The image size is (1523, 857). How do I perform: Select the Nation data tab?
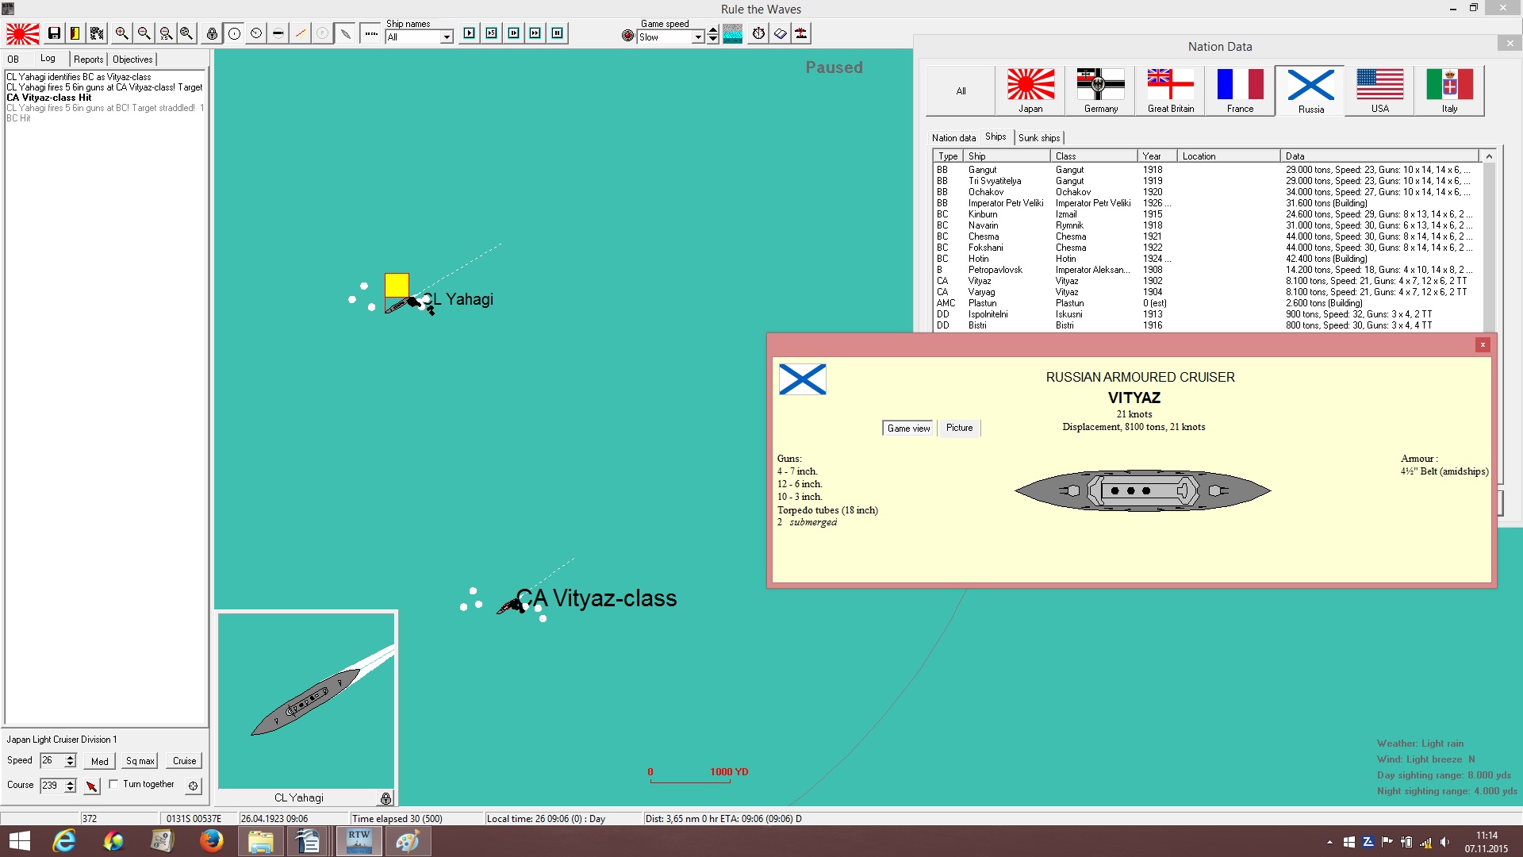click(953, 138)
